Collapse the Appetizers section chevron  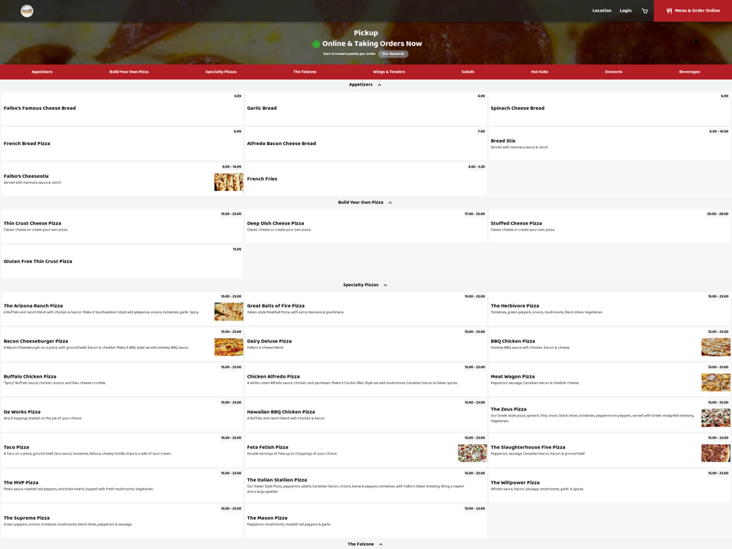(x=379, y=85)
